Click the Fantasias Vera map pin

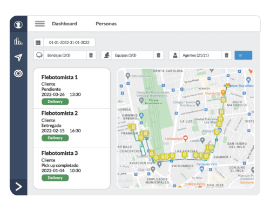pos(202,169)
